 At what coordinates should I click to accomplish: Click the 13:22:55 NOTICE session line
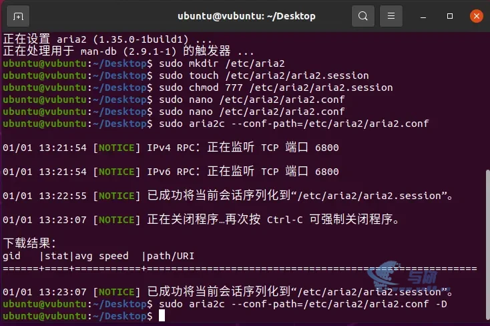[228, 196]
